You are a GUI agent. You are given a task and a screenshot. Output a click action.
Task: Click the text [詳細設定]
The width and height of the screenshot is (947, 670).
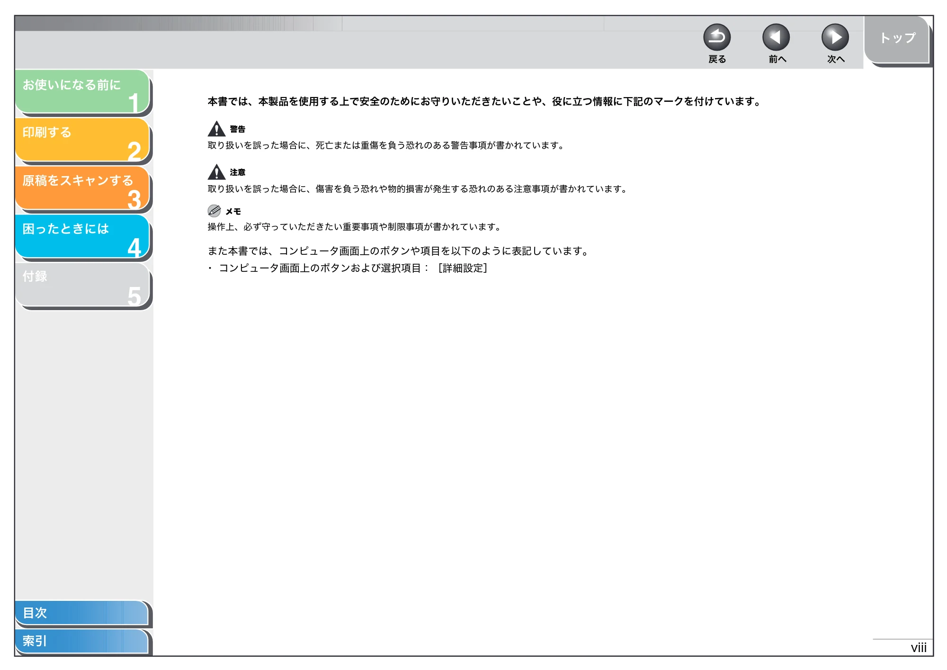463,268
